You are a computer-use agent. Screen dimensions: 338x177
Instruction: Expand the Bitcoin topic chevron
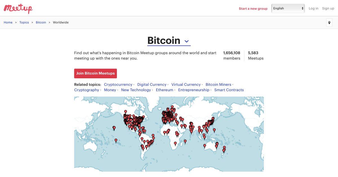[186, 41]
